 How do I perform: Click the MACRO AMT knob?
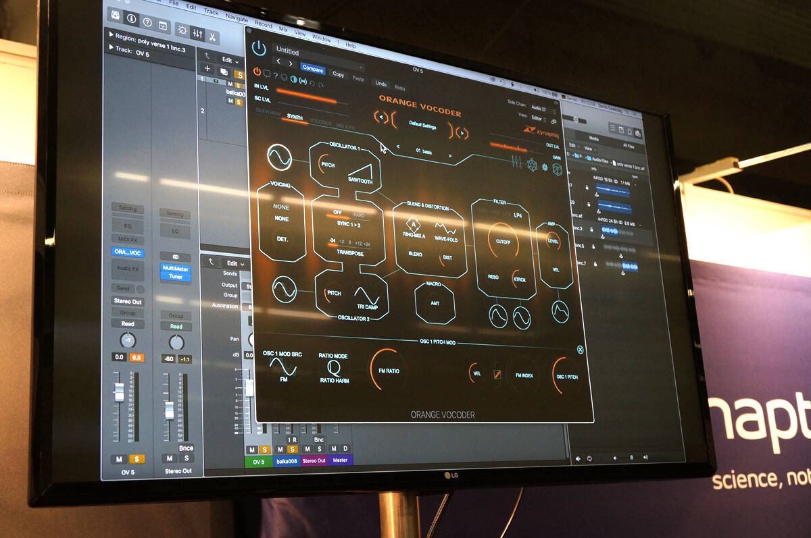(x=435, y=303)
